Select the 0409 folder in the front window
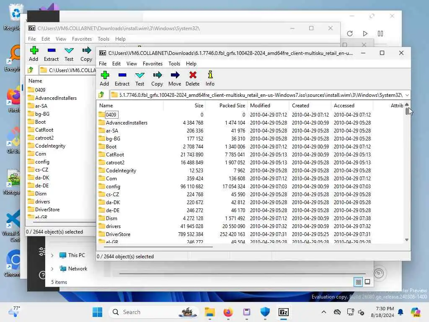The height and width of the screenshot is (322, 429). point(111,115)
